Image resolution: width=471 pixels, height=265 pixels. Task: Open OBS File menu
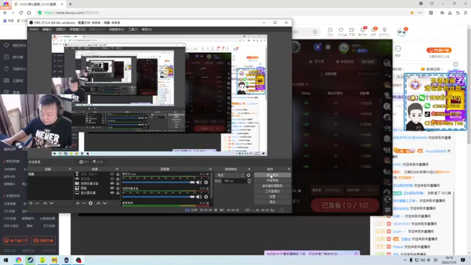34,29
